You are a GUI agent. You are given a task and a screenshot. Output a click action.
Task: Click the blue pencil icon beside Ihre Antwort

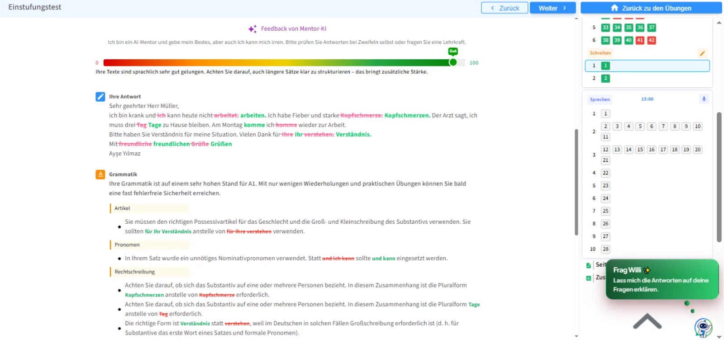tap(100, 97)
